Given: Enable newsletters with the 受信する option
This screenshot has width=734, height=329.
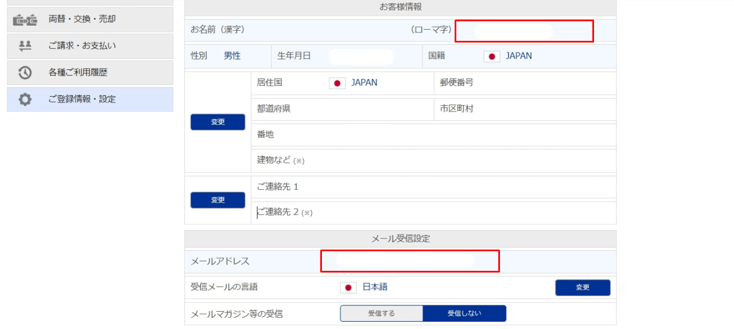Looking at the screenshot, I should [x=381, y=313].
